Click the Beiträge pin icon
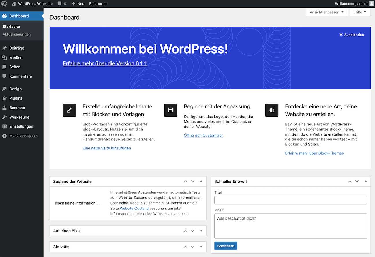Image resolution: width=375 pixels, height=257 pixels. tap(4, 48)
